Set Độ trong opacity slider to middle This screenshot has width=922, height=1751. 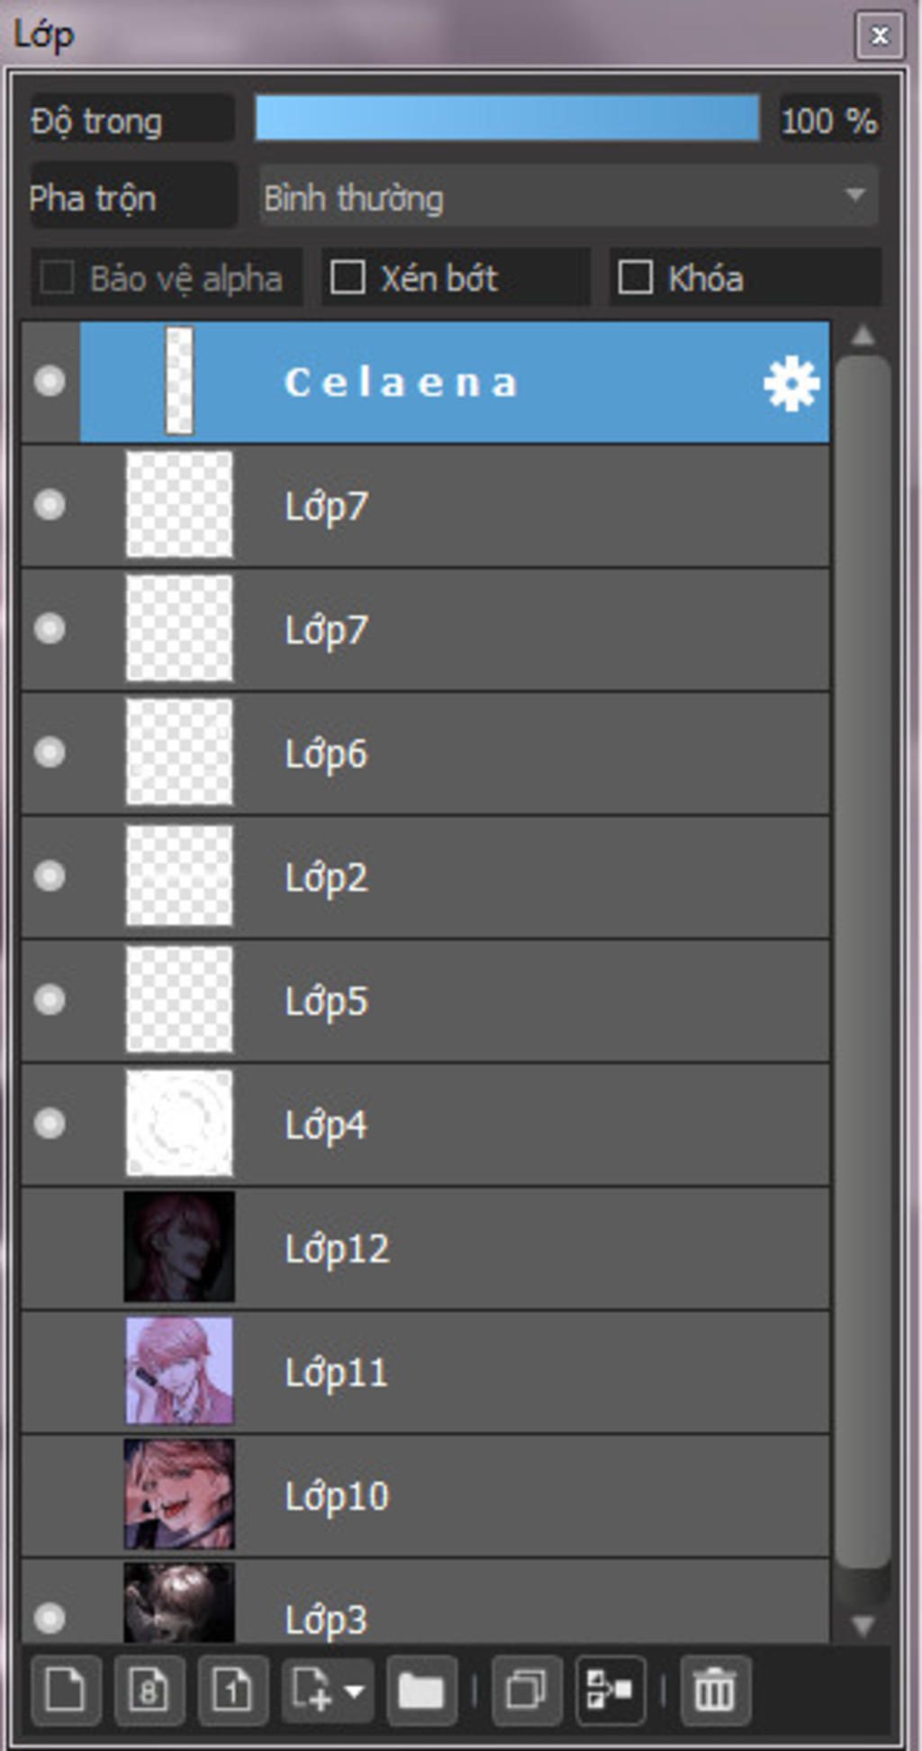coord(507,119)
